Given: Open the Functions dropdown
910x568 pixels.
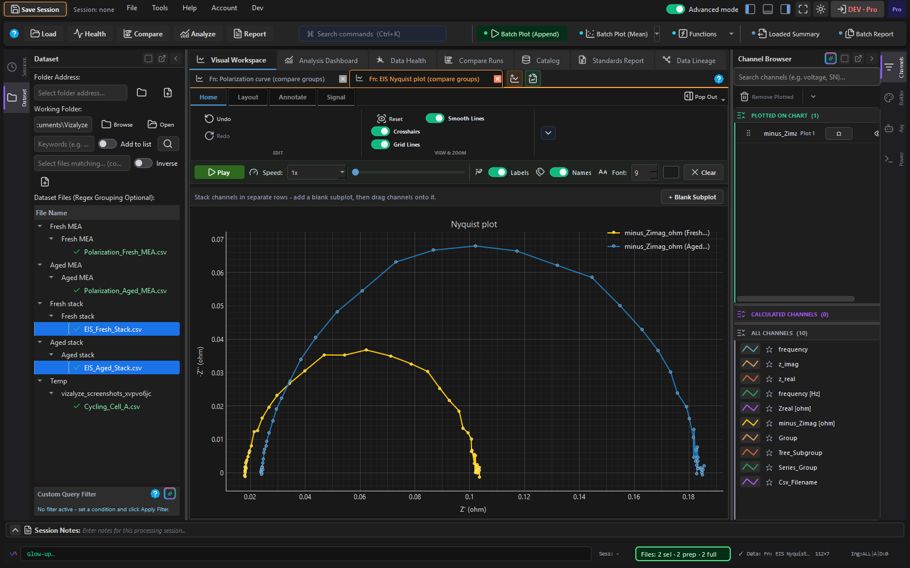Looking at the screenshot, I should pyautogui.click(x=731, y=34).
